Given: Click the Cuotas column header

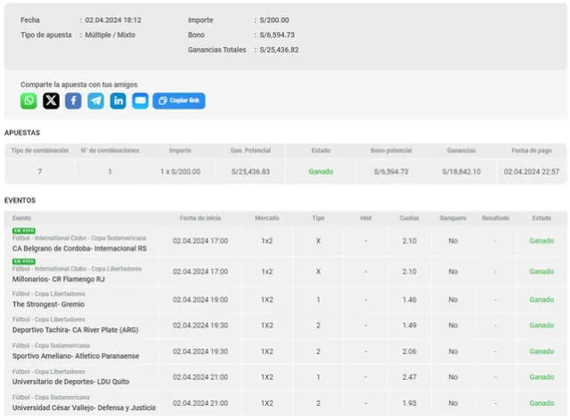Looking at the screenshot, I should (x=410, y=218).
